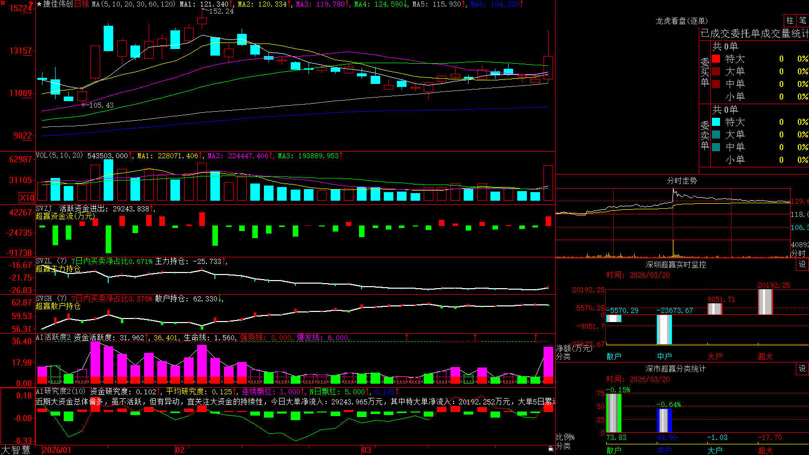
Task: Click the X10 volume scale icon
Action: (x=27, y=198)
